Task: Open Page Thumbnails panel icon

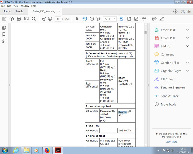Action: tap(4, 28)
